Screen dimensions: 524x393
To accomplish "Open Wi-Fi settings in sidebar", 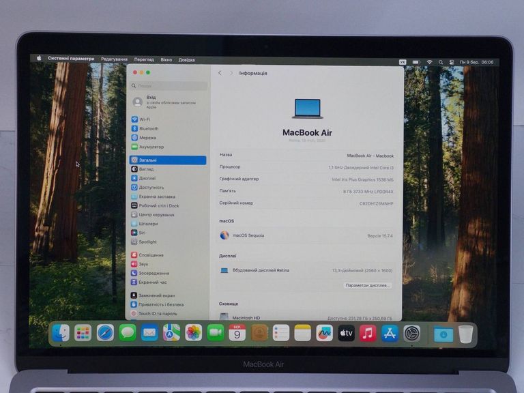I will tap(141, 119).
